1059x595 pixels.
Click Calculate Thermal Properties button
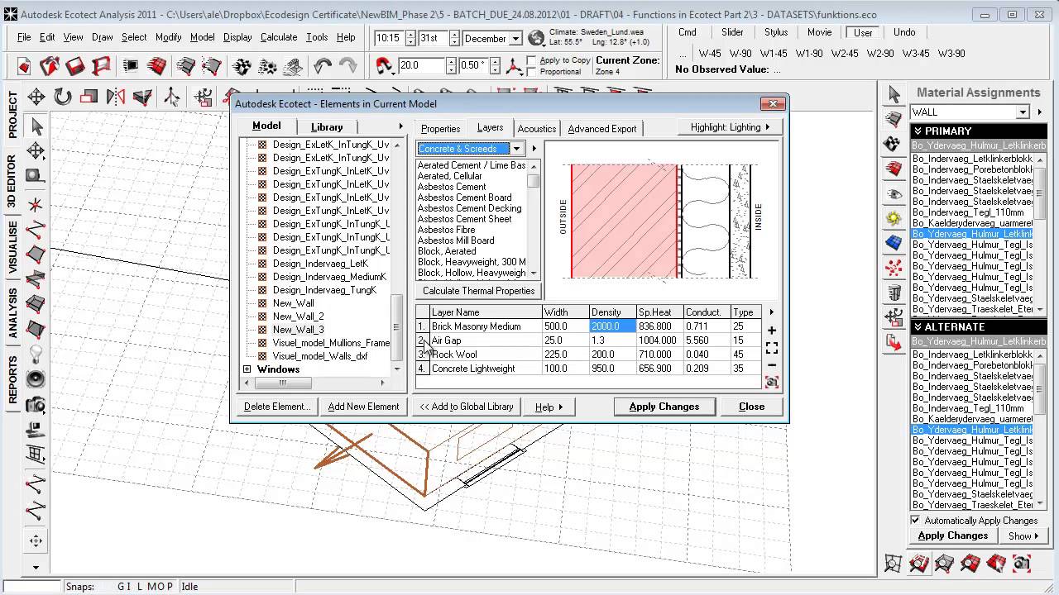(479, 291)
